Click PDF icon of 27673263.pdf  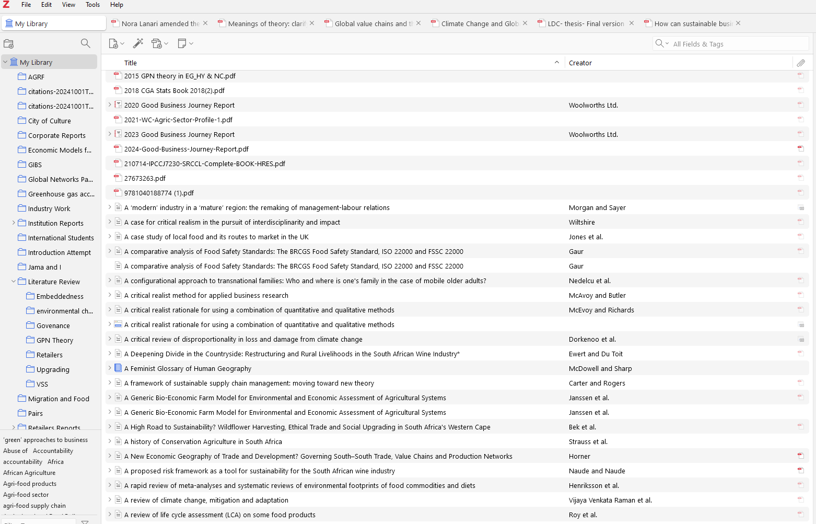(x=118, y=178)
